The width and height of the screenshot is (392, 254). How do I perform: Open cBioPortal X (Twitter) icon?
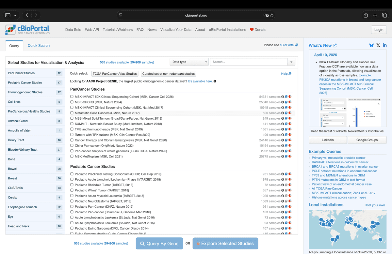pos(378,45)
